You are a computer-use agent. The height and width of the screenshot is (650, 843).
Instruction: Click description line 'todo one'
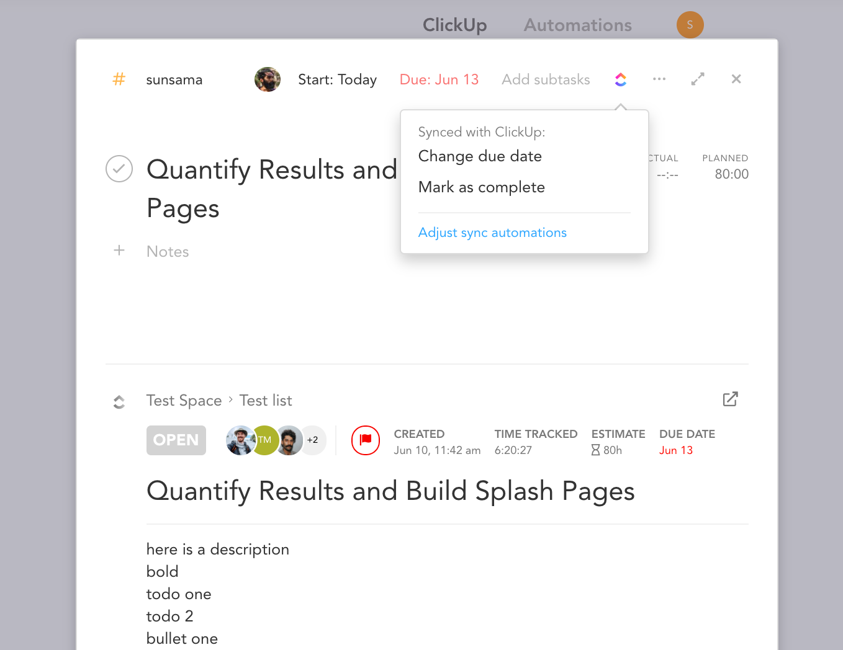(179, 594)
